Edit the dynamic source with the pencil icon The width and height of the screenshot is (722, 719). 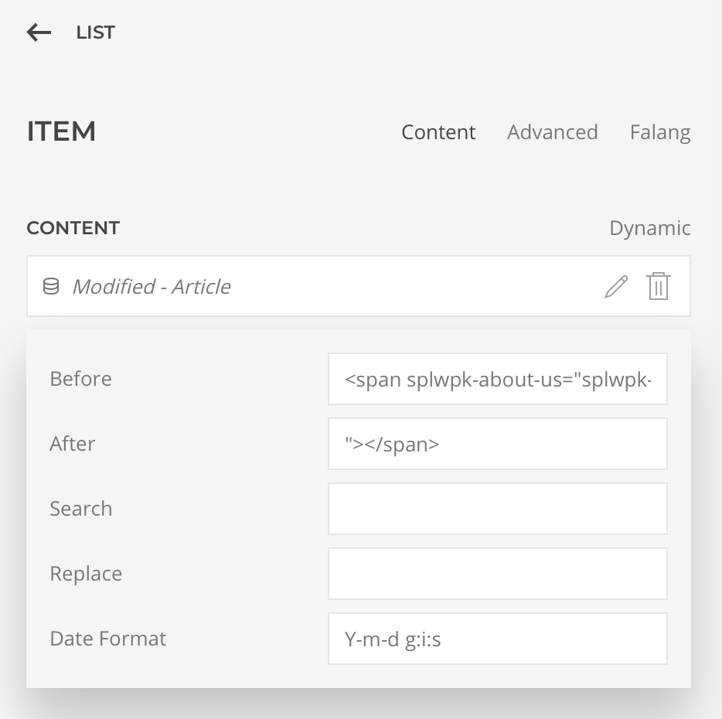(x=616, y=287)
